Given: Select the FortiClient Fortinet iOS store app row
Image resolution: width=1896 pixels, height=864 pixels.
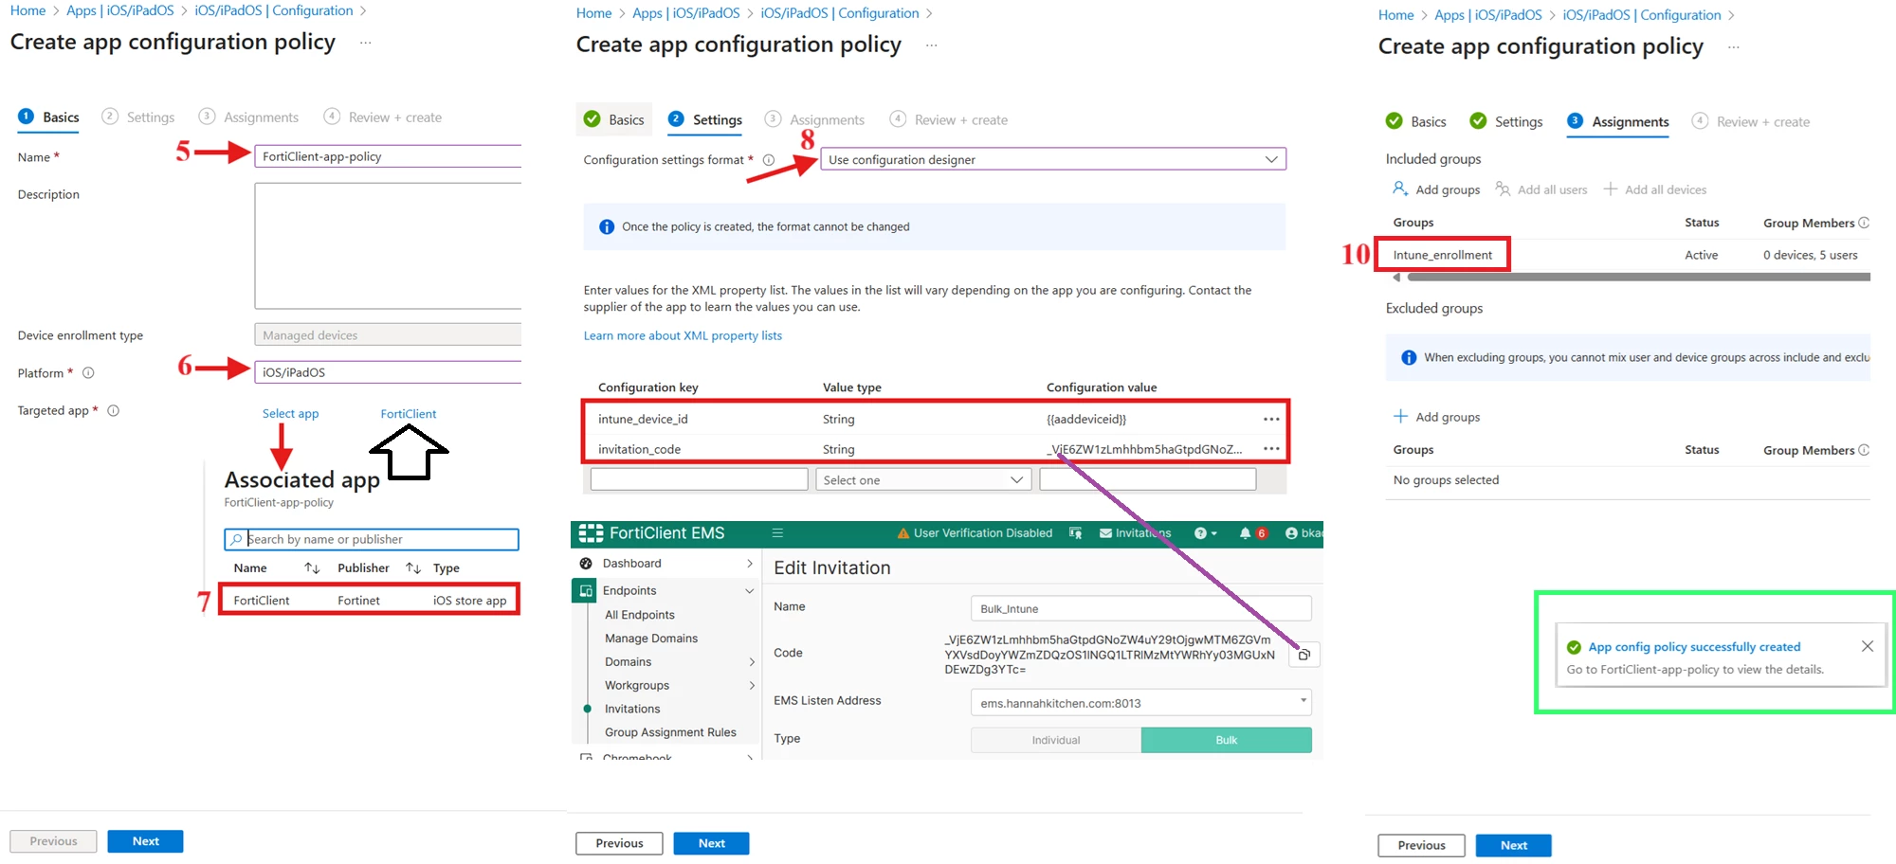Looking at the screenshot, I should tap(370, 601).
